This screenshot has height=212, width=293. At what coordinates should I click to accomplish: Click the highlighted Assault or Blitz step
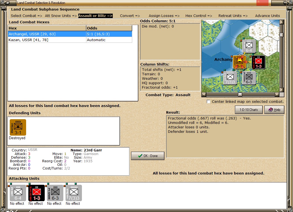[x=95, y=16]
